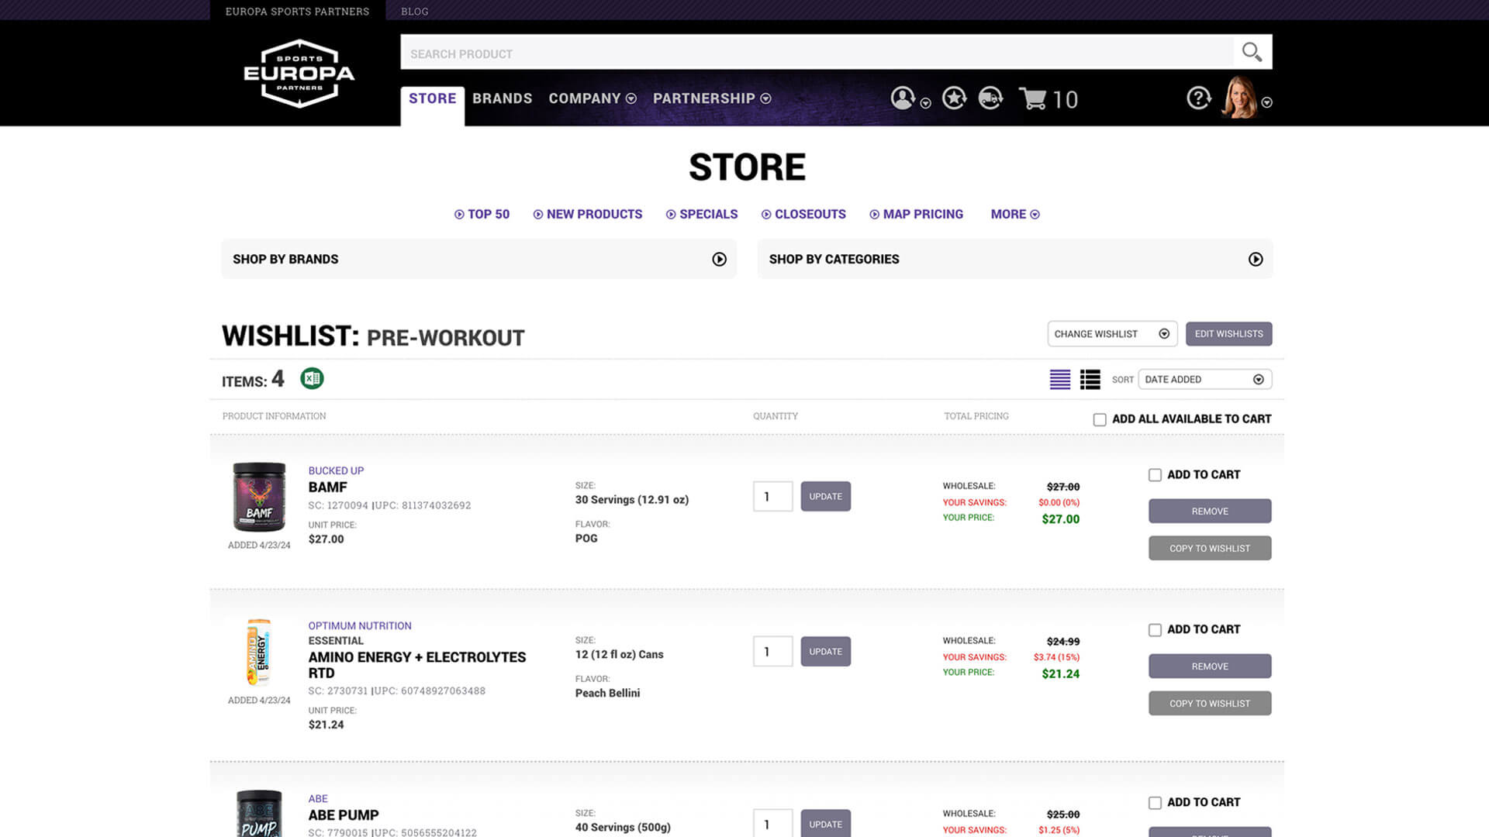Open the shopping cart icon
This screenshot has height=837, width=1489.
point(1034,99)
